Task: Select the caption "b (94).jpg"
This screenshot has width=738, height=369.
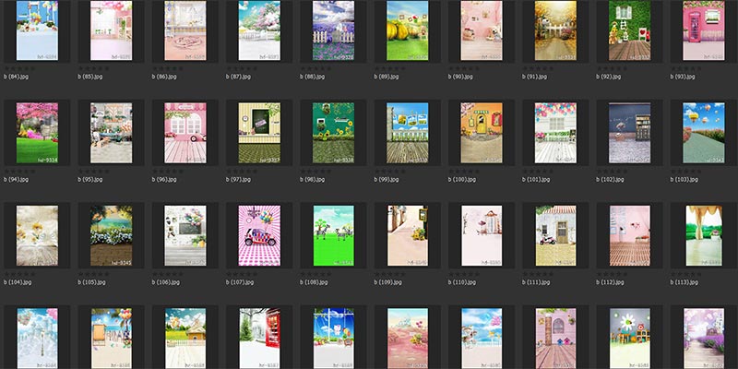Action: pyautogui.click(x=16, y=179)
